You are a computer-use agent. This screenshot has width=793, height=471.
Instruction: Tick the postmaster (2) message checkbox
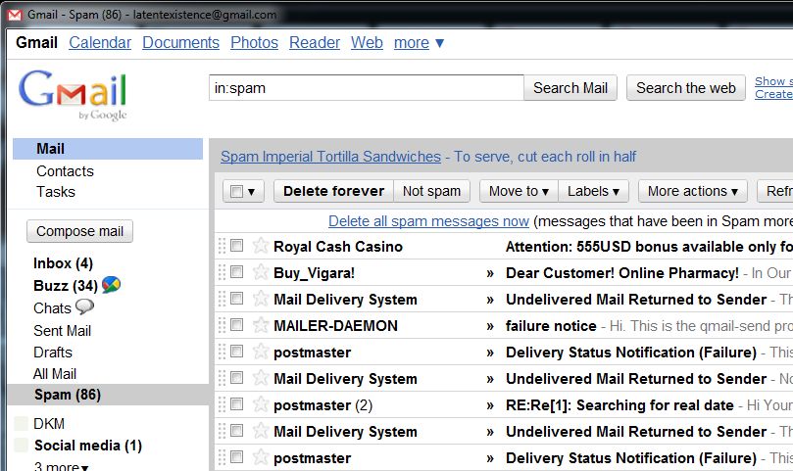(236, 404)
